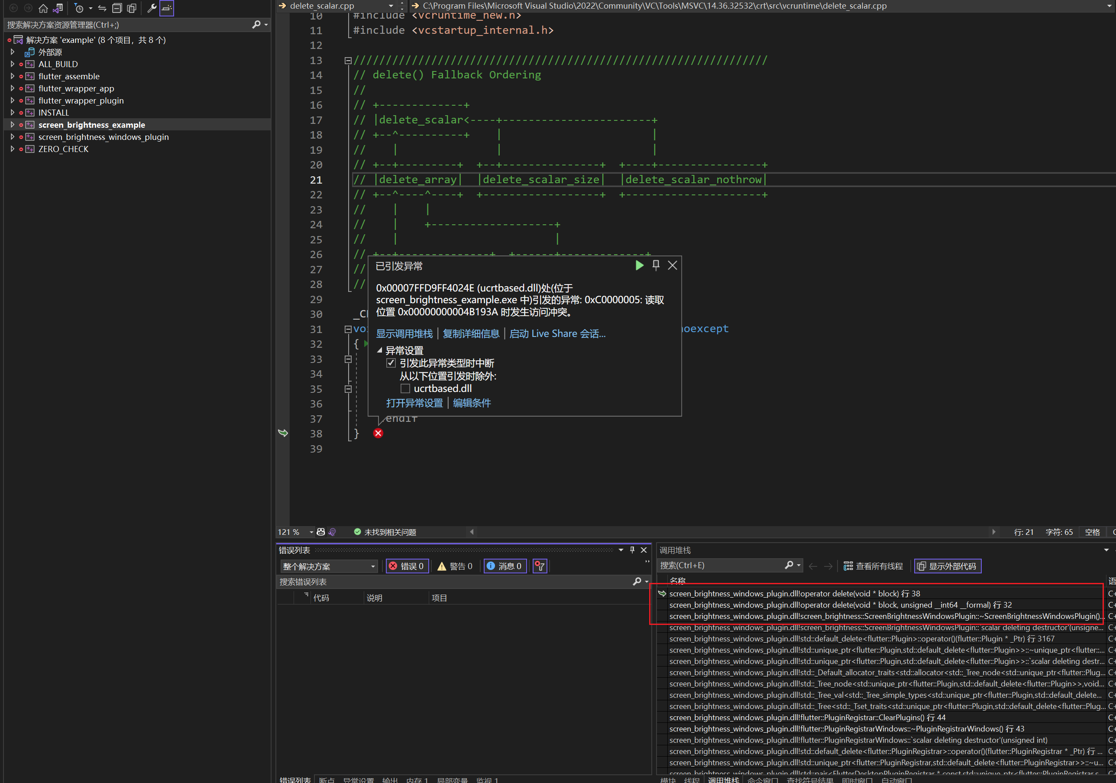Collapse the 异常设置 section in the popup
Screen dimensions: 1116x783
(x=380, y=350)
